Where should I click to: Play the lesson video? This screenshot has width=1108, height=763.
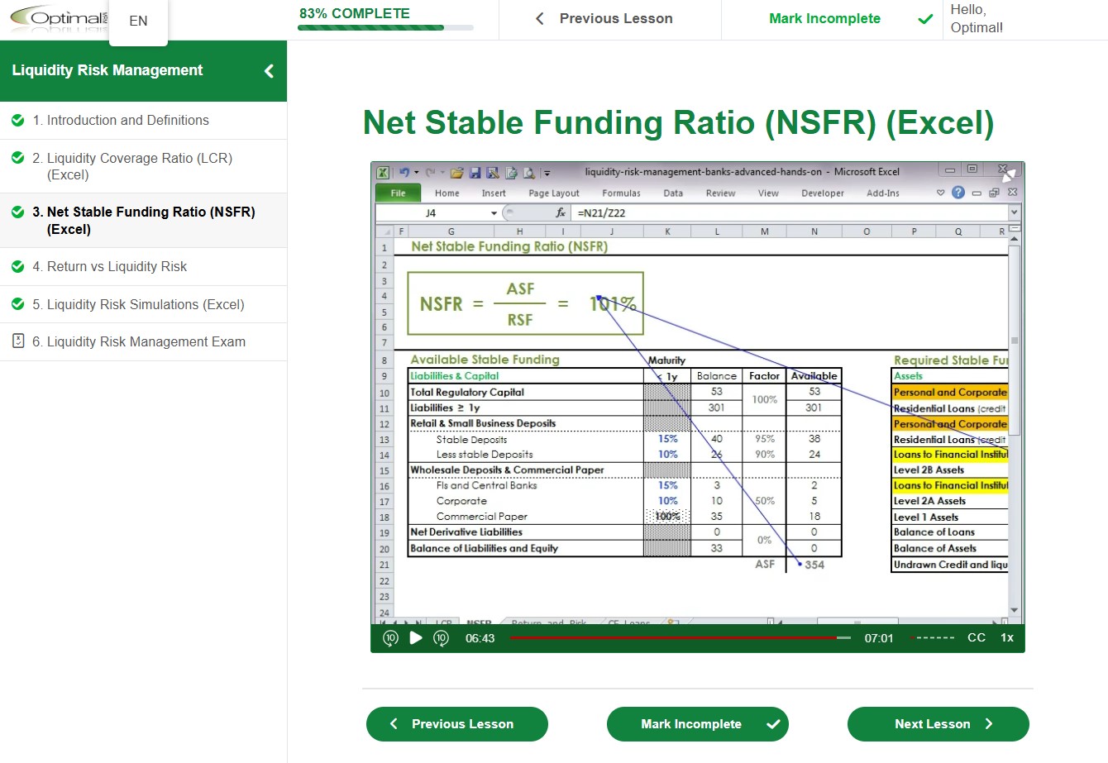pyautogui.click(x=416, y=638)
